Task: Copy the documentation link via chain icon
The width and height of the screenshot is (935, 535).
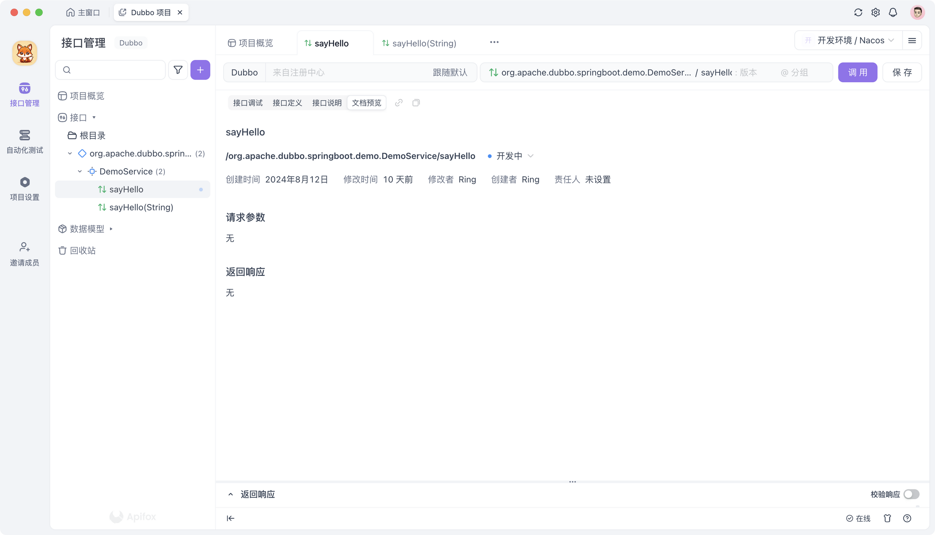Action: pyautogui.click(x=398, y=102)
